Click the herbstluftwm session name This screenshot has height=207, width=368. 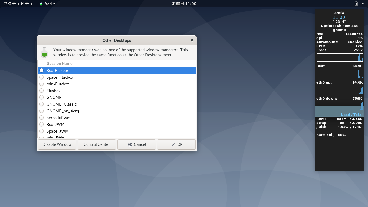58,118
